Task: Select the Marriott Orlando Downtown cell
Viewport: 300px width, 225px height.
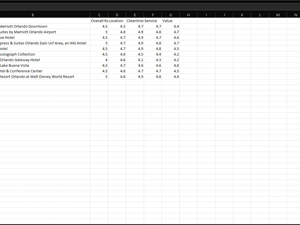Action: tap(45, 26)
